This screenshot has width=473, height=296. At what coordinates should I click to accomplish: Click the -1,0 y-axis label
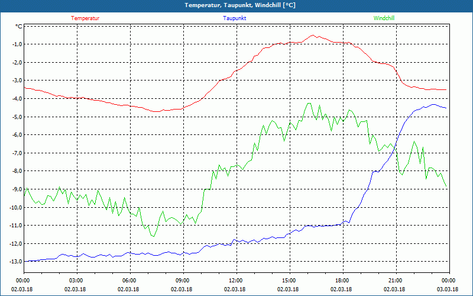[x=17, y=44]
